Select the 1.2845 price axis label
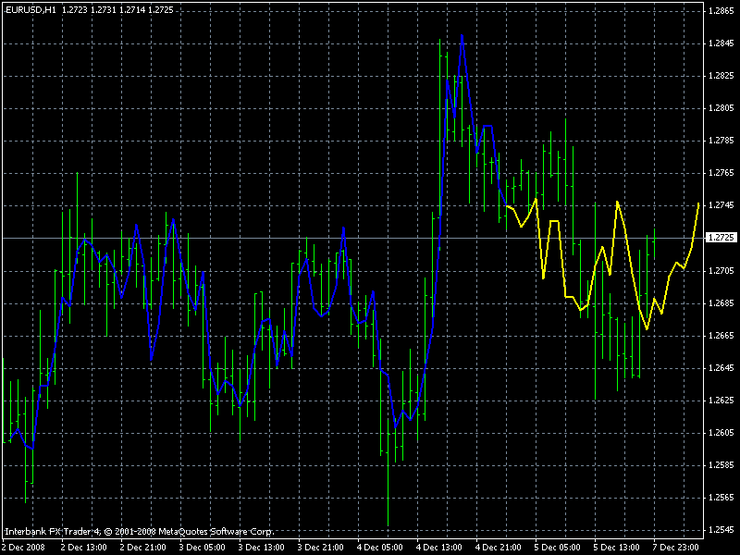This screenshot has height=555, width=740. [x=721, y=43]
